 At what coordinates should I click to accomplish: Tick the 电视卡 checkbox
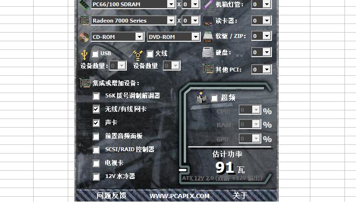pyautogui.click(x=96, y=163)
